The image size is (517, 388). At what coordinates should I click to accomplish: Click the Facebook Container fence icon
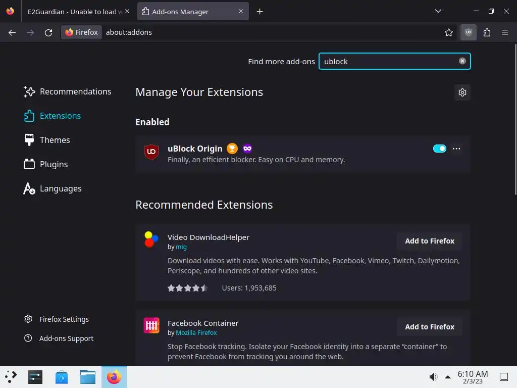(x=151, y=325)
